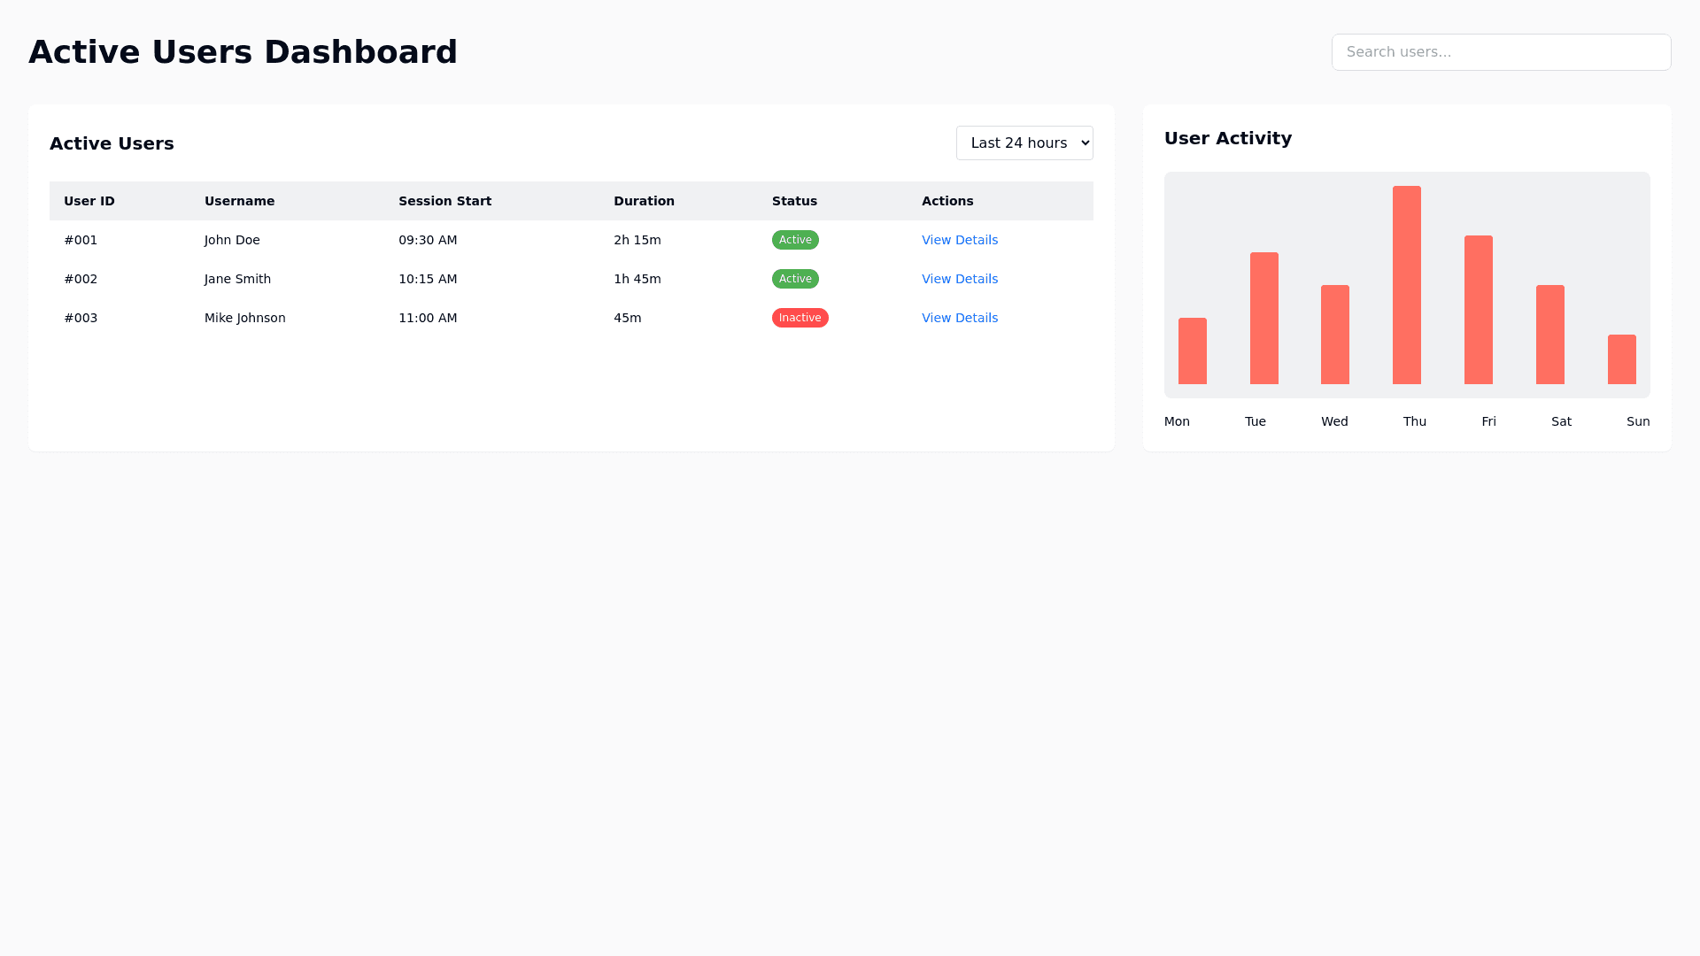
Task: Click the Duration column header
Action: 644,201
